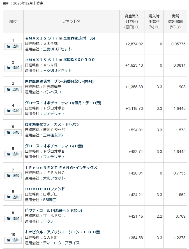Click inflow value +424.21
Viewport: 189px width, 249px height.
click(x=136, y=195)
